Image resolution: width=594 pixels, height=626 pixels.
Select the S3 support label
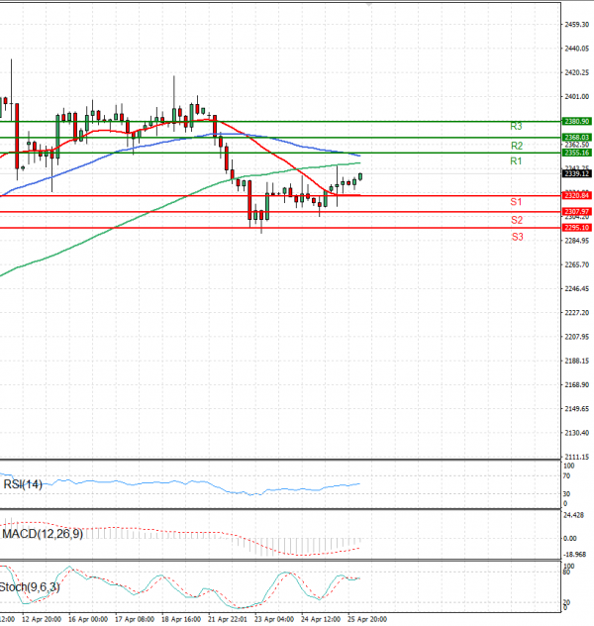pos(517,237)
